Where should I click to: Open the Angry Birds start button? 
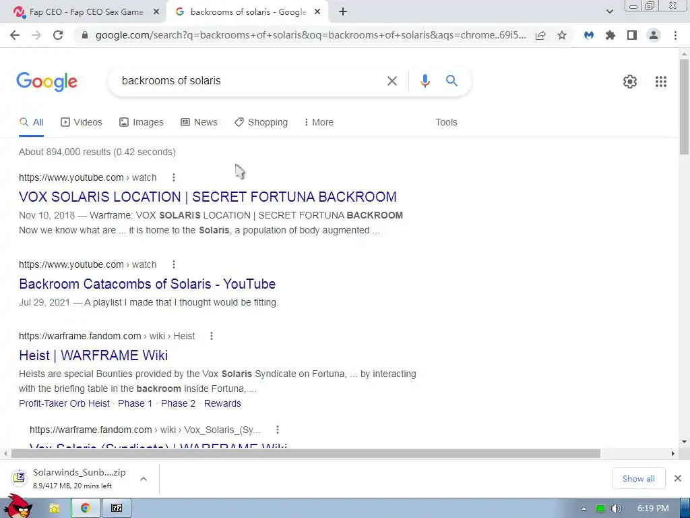(18, 507)
